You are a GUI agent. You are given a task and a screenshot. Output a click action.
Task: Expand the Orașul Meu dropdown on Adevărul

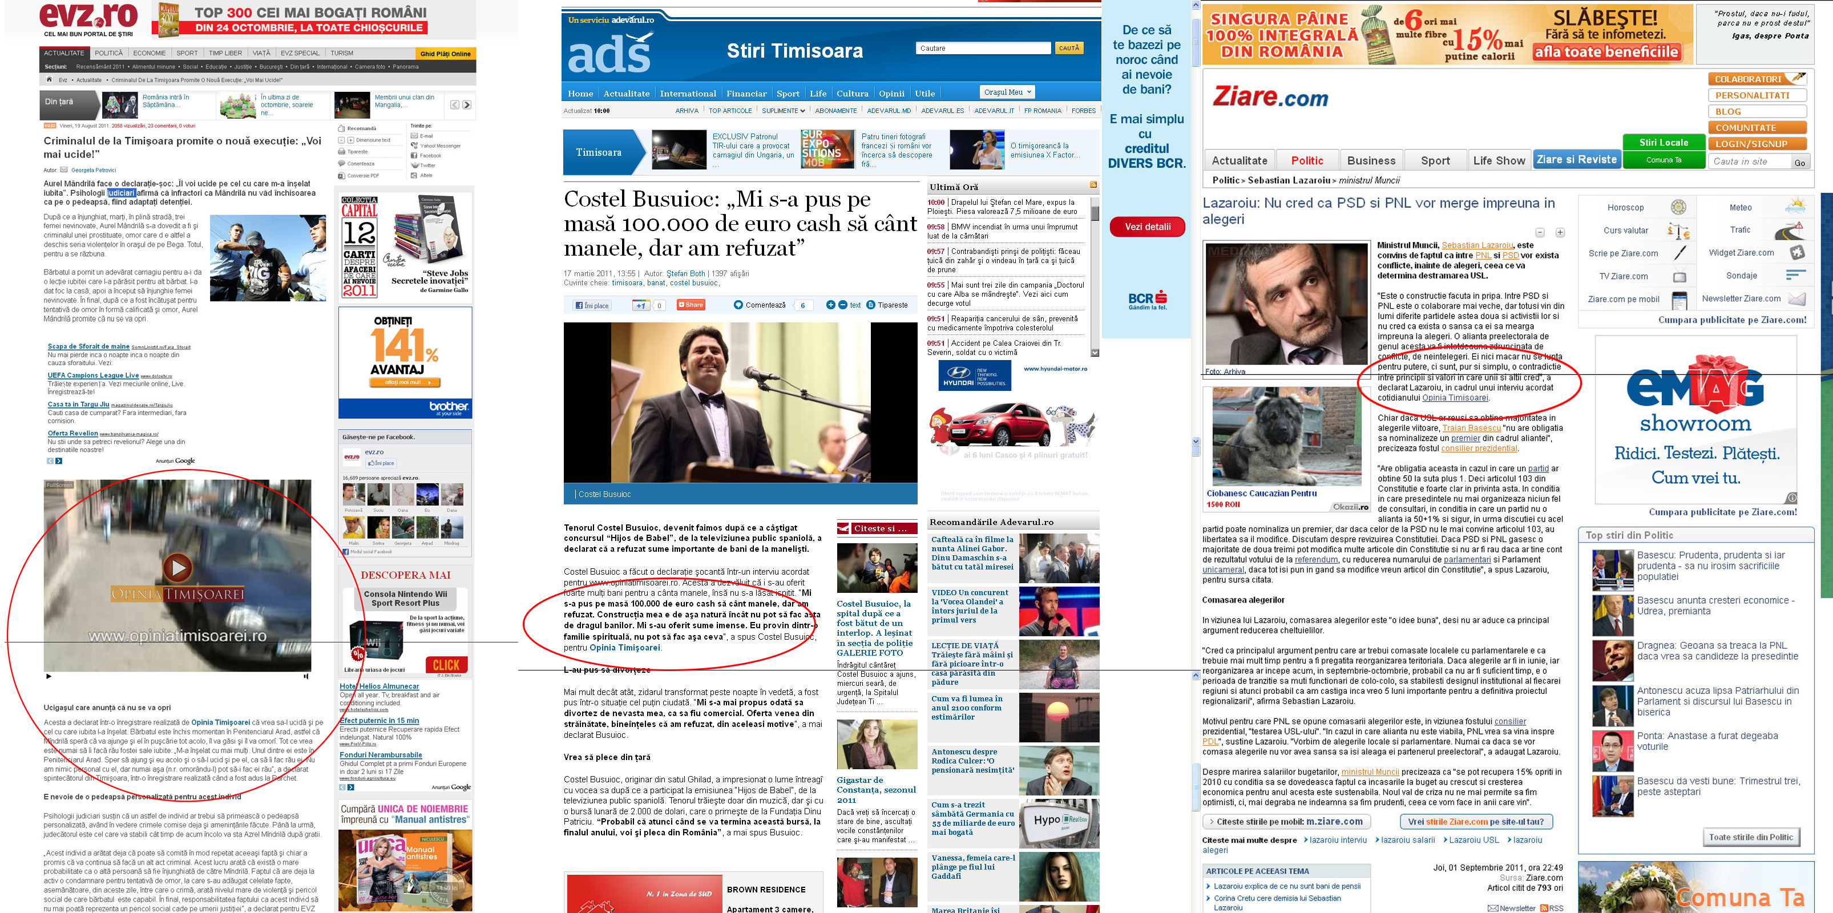click(1008, 92)
